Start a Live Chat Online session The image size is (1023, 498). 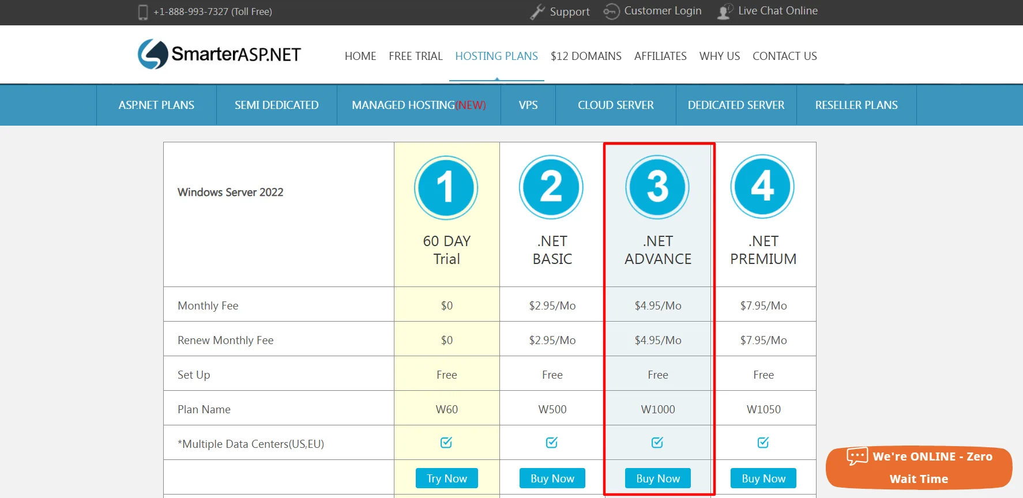pos(778,11)
